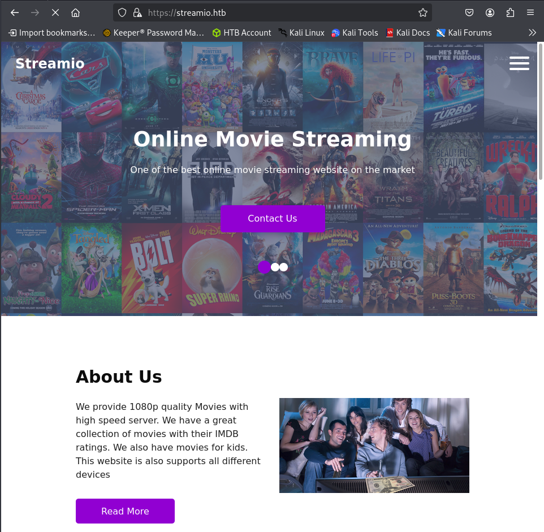This screenshot has height=532, width=544.
Task: Select the second carousel slide dot
Action: [275, 267]
